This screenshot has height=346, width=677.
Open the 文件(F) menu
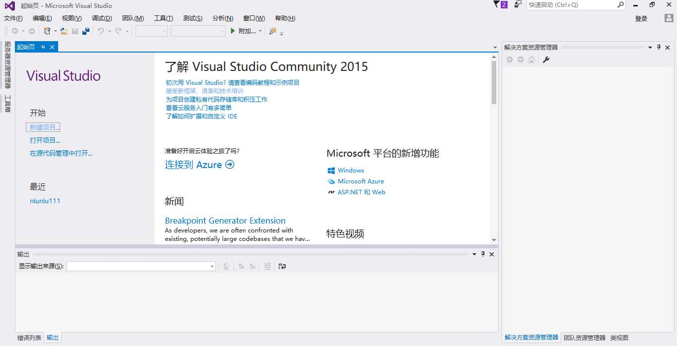coord(13,18)
